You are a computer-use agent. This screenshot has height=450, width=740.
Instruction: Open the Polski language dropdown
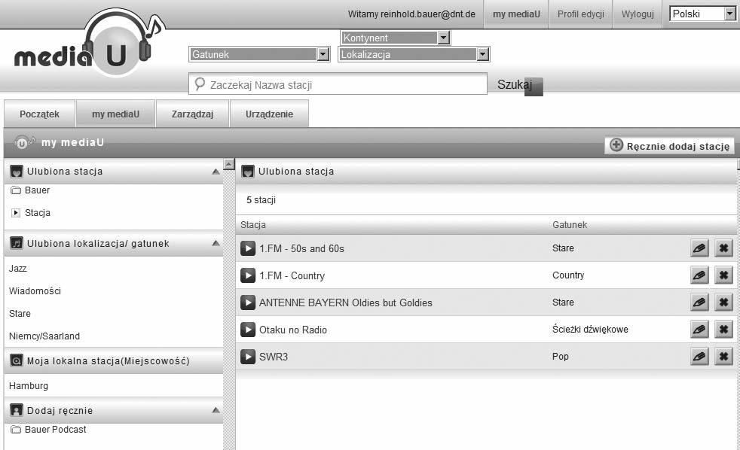click(702, 14)
